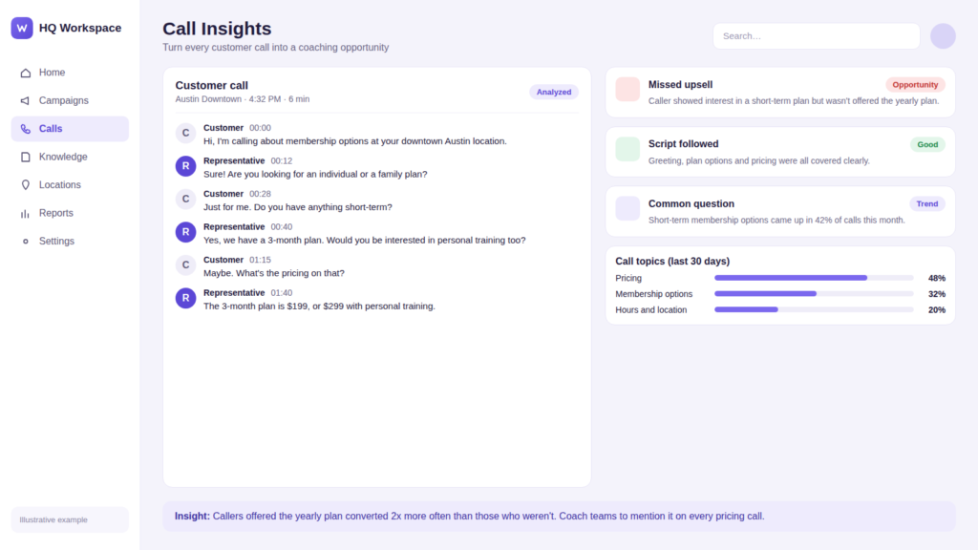The image size is (978, 550).
Task: Navigate to Locations
Action: pyautogui.click(x=70, y=185)
